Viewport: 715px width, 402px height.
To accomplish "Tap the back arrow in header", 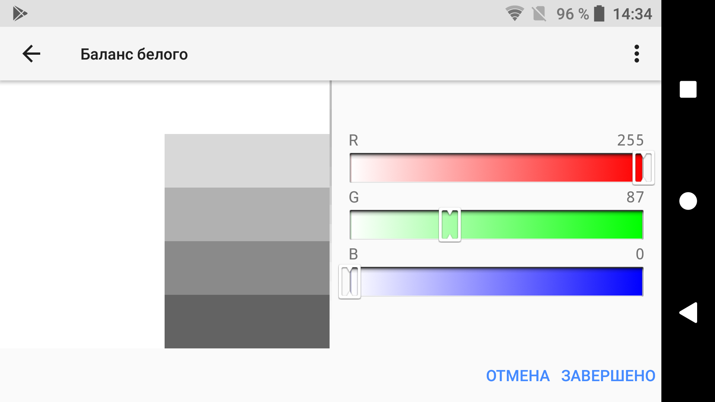I will pyautogui.click(x=31, y=54).
